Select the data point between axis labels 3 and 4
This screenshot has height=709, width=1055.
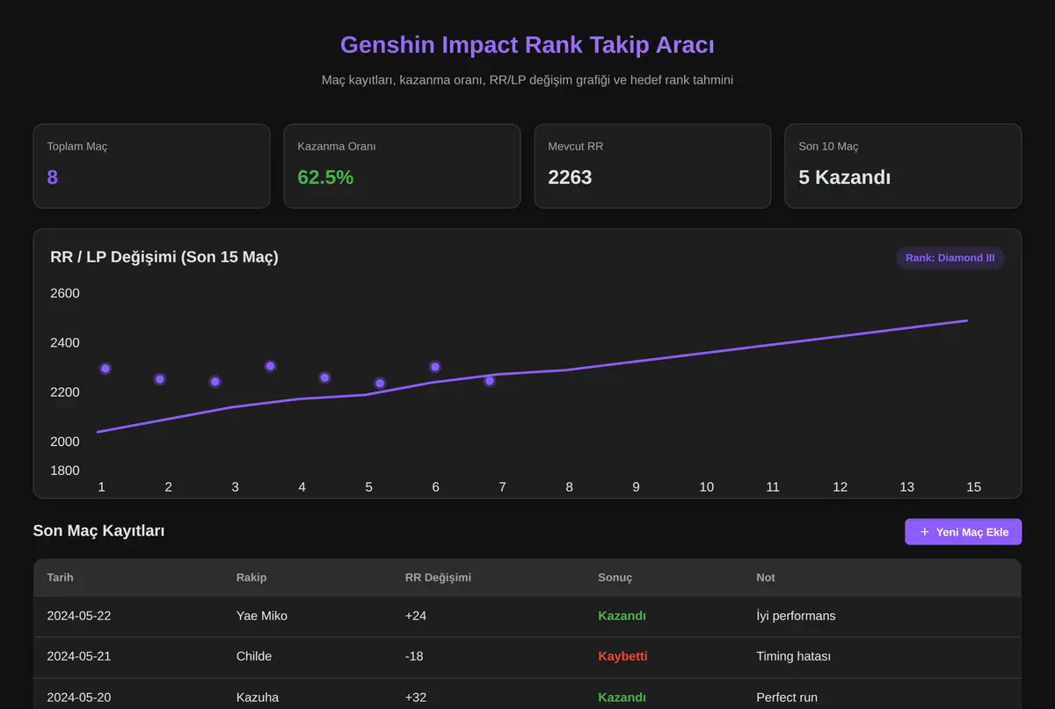tap(270, 366)
